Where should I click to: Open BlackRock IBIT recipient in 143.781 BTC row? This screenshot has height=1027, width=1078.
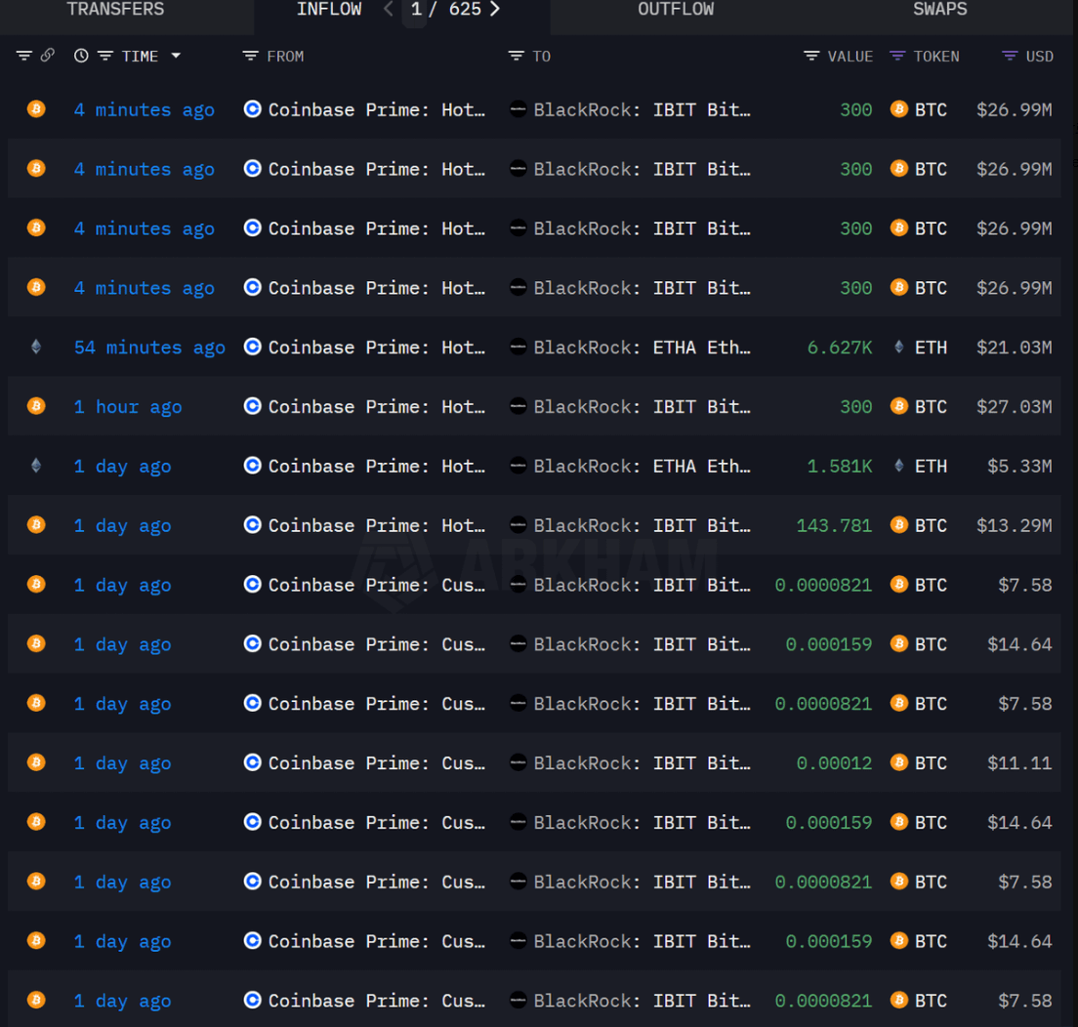tap(643, 526)
